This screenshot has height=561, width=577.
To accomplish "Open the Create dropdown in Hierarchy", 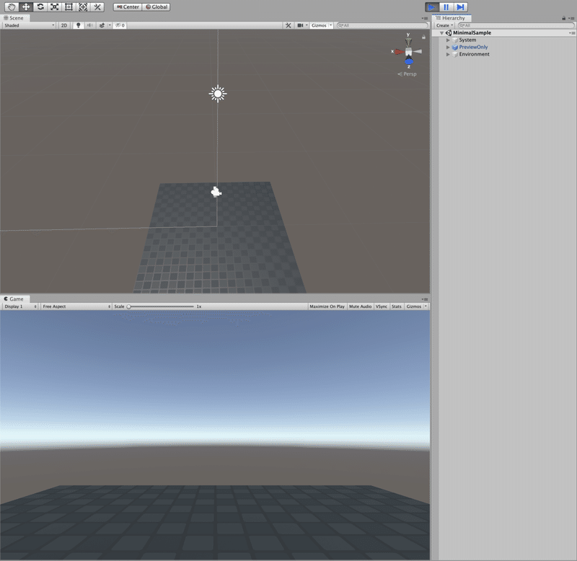I will pyautogui.click(x=445, y=25).
